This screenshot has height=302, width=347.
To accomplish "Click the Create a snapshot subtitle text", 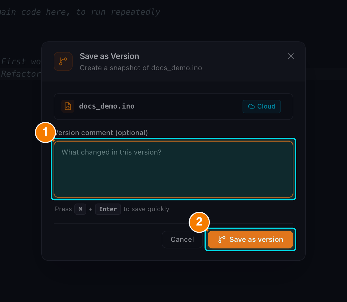I will 141,68.
